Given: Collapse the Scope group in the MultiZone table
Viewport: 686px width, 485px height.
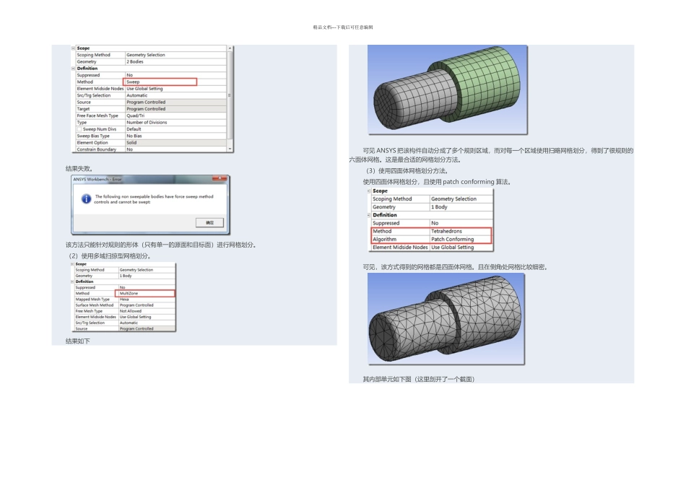Looking at the screenshot, I should tap(72, 264).
